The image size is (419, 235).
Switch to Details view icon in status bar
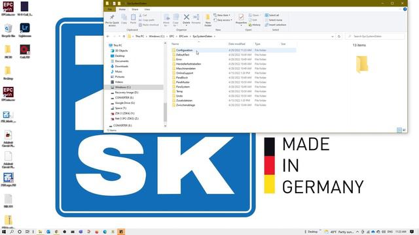click(x=399, y=130)
